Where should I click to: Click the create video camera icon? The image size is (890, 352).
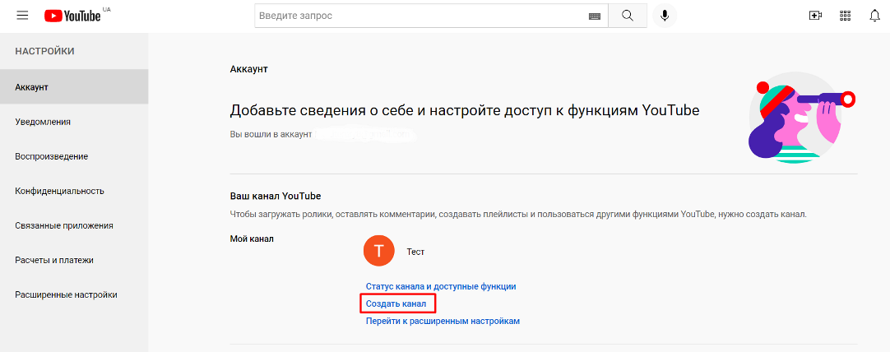(x=815, y=16)
